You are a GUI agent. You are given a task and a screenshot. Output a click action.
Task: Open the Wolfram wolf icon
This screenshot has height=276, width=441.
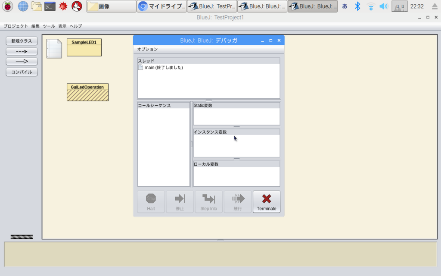click(77, 6)
